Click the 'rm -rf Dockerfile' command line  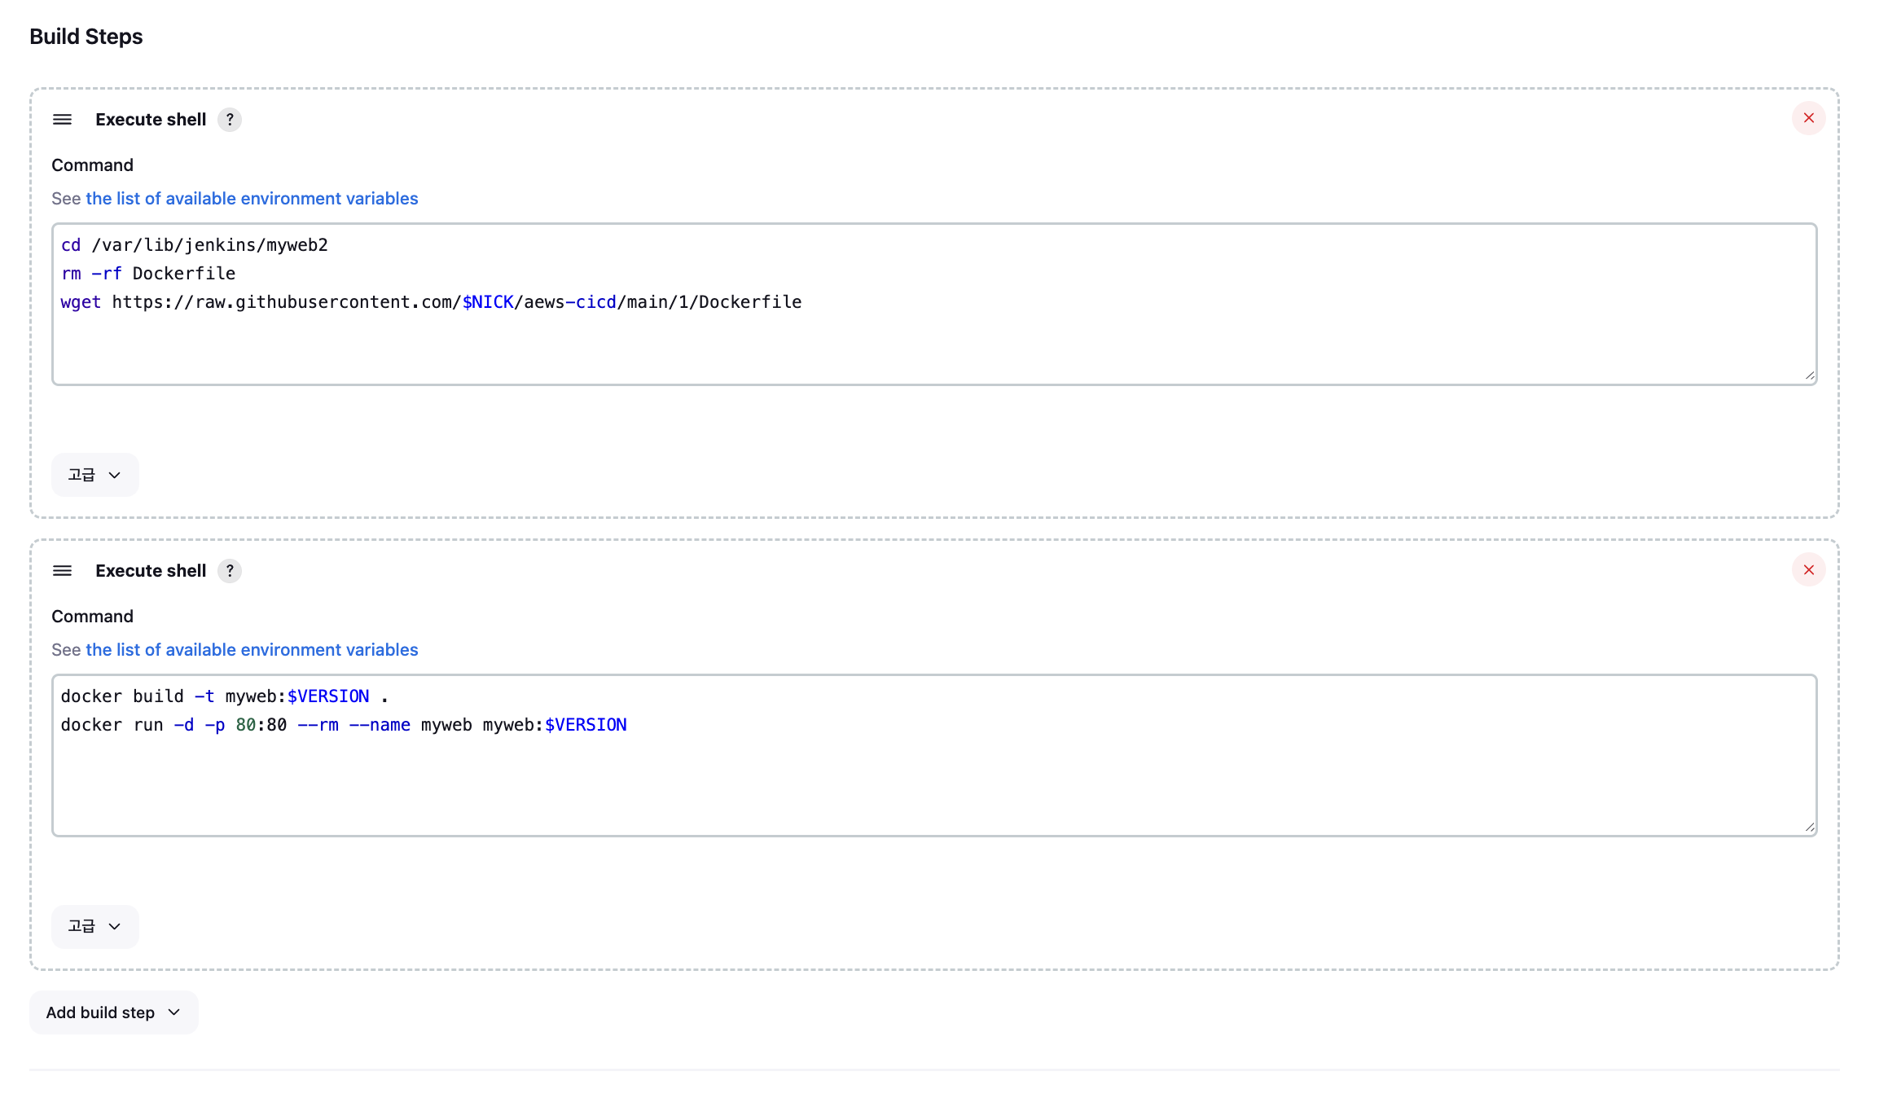point(148,274)
